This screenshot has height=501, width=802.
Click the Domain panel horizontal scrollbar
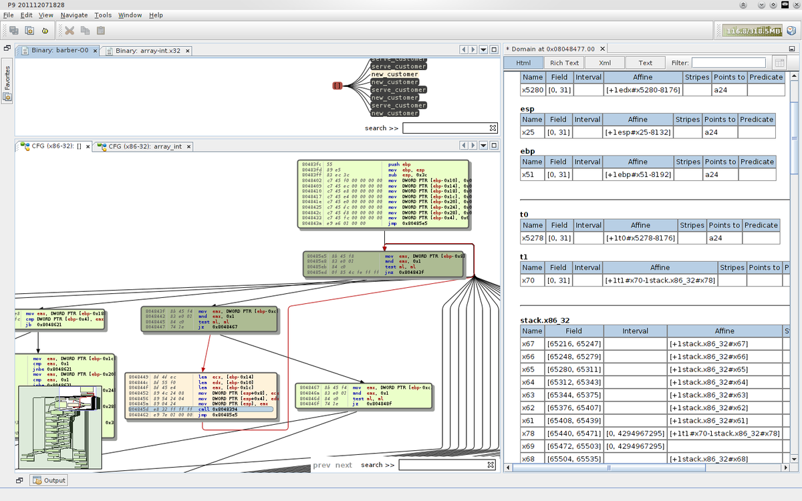click(610, 468)
